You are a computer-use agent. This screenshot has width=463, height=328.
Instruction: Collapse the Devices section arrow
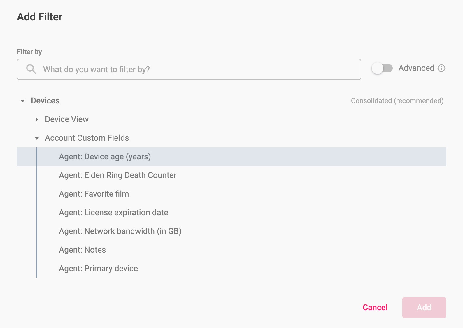tap(23, 101)
